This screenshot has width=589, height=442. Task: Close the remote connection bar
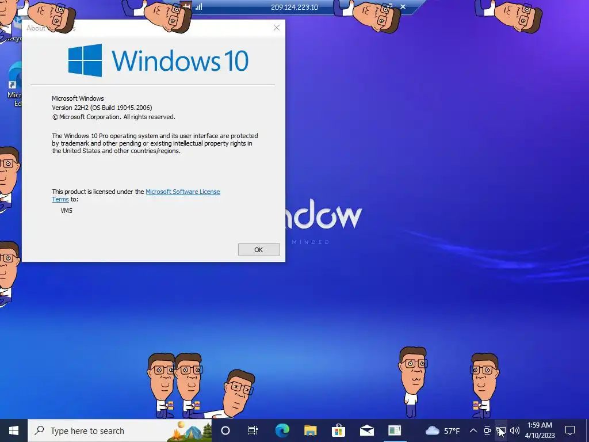point(403,7)
